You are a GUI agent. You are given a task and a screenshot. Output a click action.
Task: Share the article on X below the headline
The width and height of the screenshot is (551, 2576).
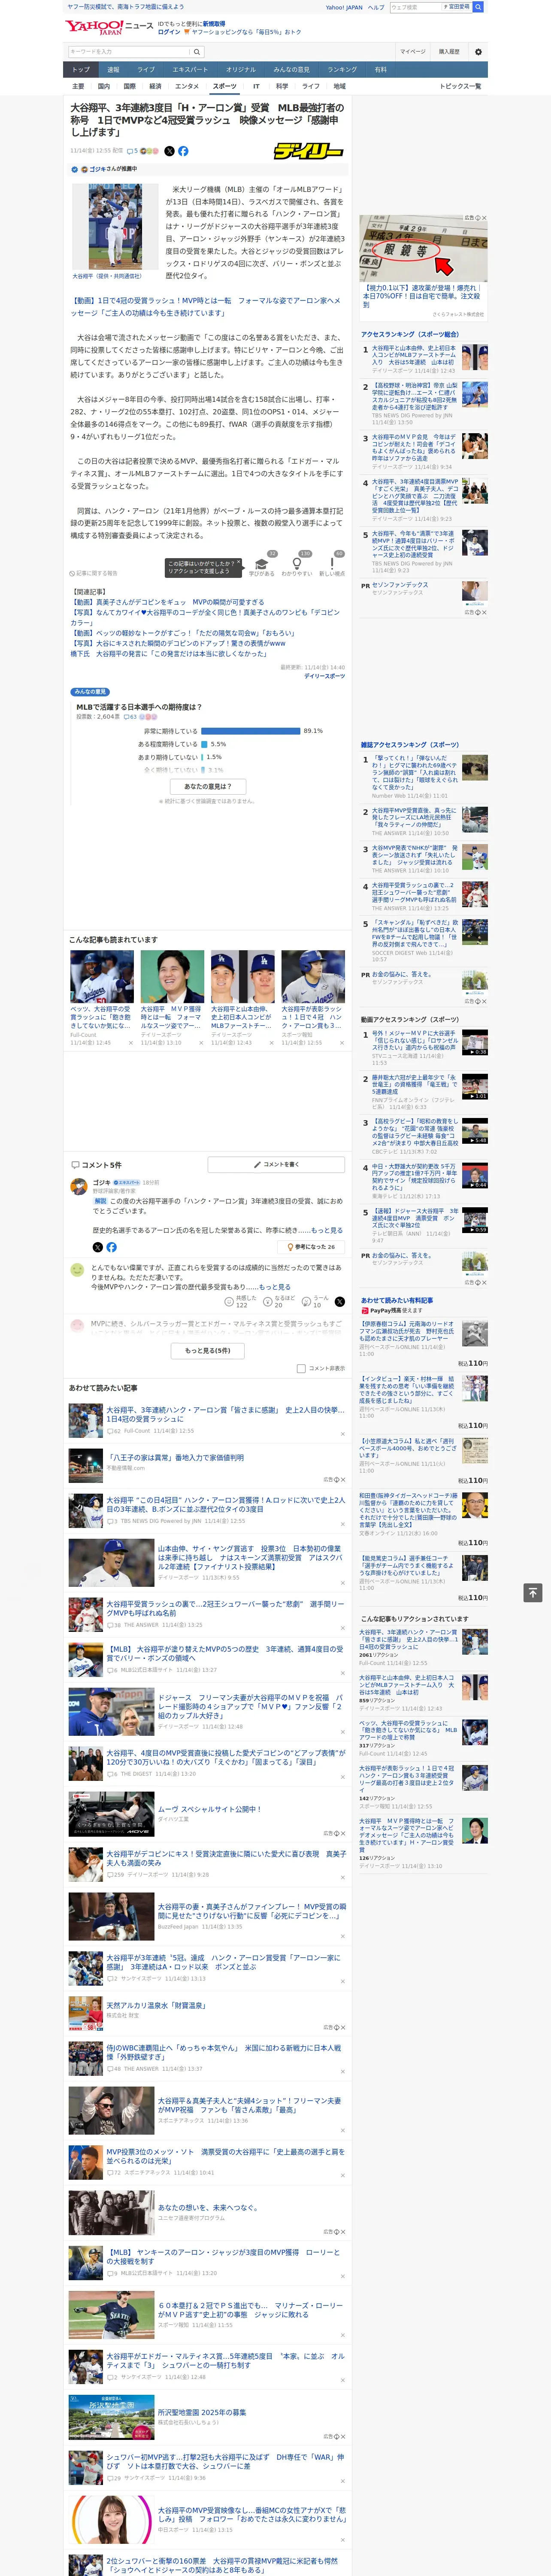click(x=169, y=151)
